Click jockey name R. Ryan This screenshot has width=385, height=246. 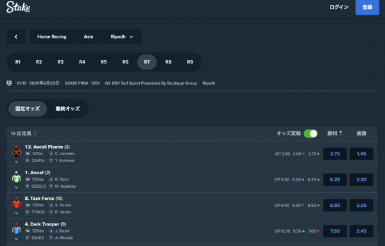62,179
